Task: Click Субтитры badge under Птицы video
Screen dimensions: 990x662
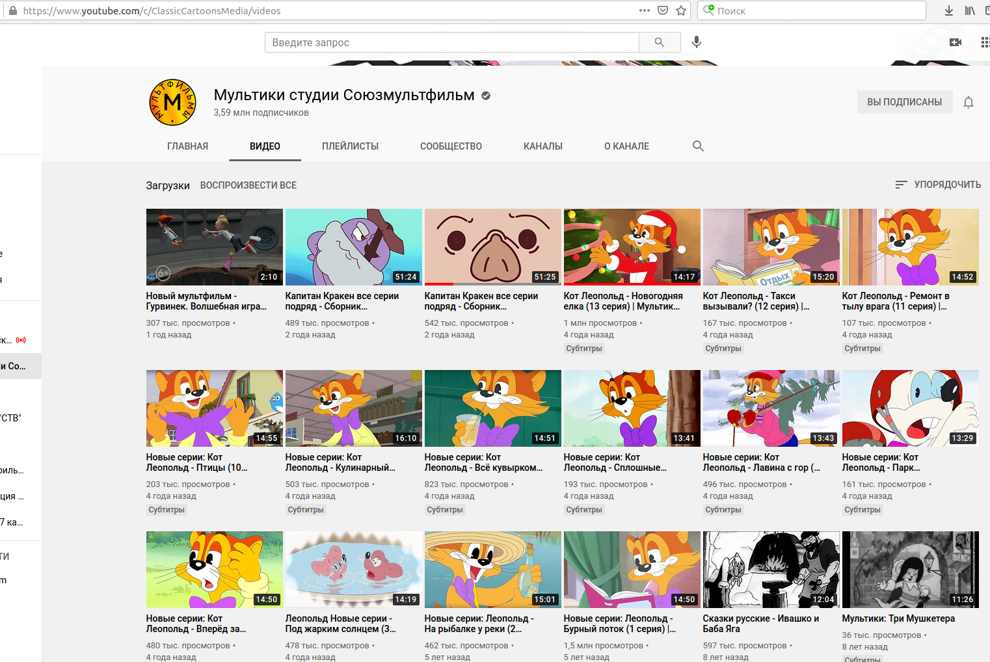Action: pos(167,510)
